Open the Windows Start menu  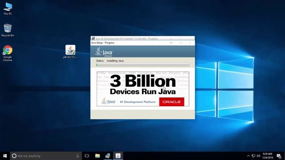[5, 156]
